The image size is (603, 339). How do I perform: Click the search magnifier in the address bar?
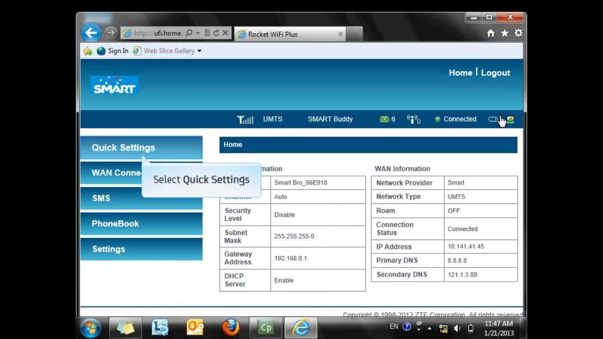coord(189,33)
